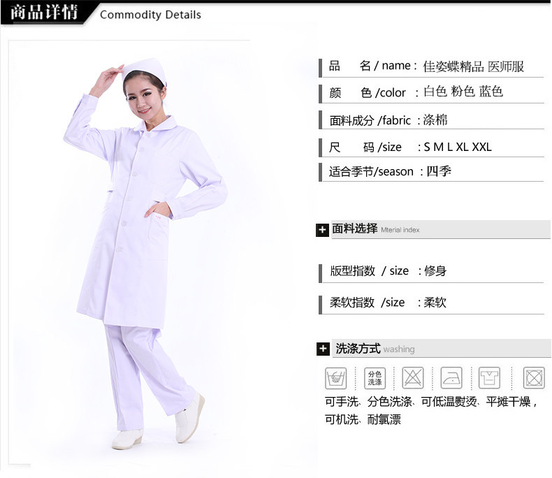The image size is (552, 478).
Task: Expand the plus icon beside 洗涤方式
Action: coord(323,349)
